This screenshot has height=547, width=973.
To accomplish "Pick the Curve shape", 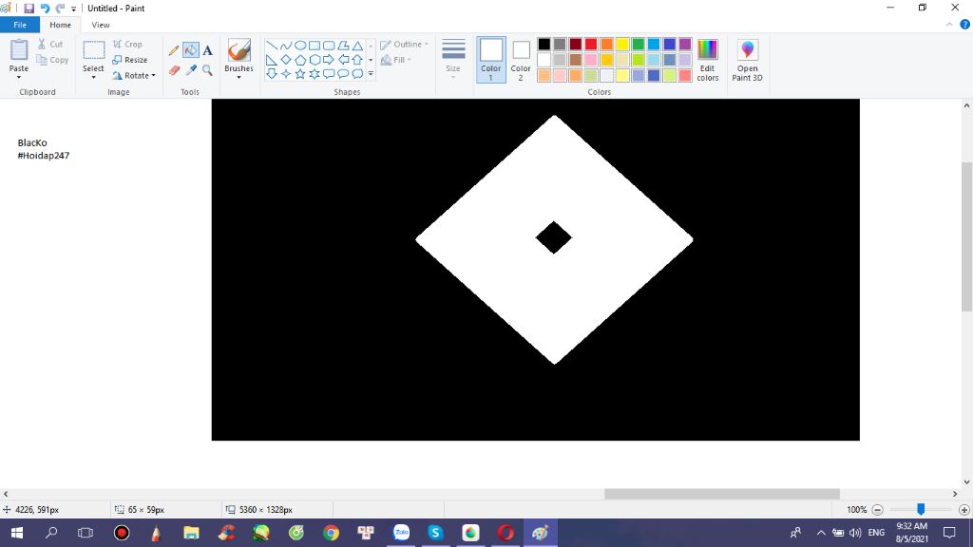I will click(x=285, y=46).
